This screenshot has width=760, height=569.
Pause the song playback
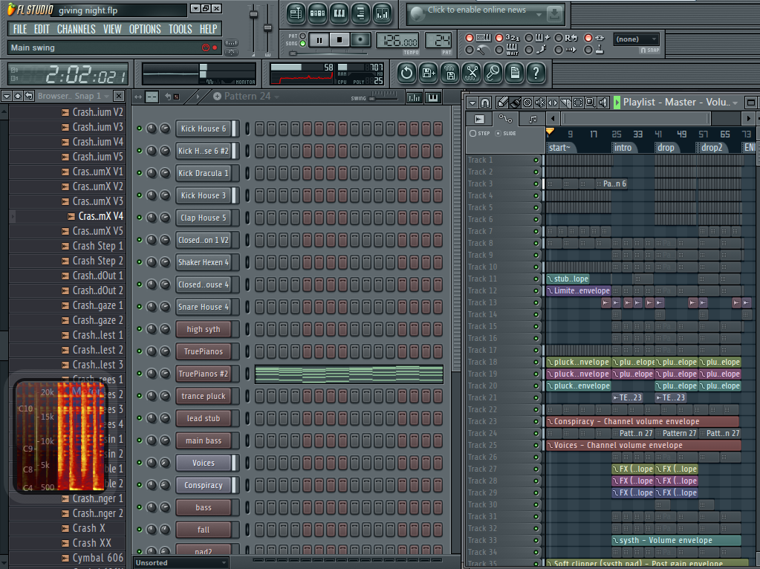319,40
